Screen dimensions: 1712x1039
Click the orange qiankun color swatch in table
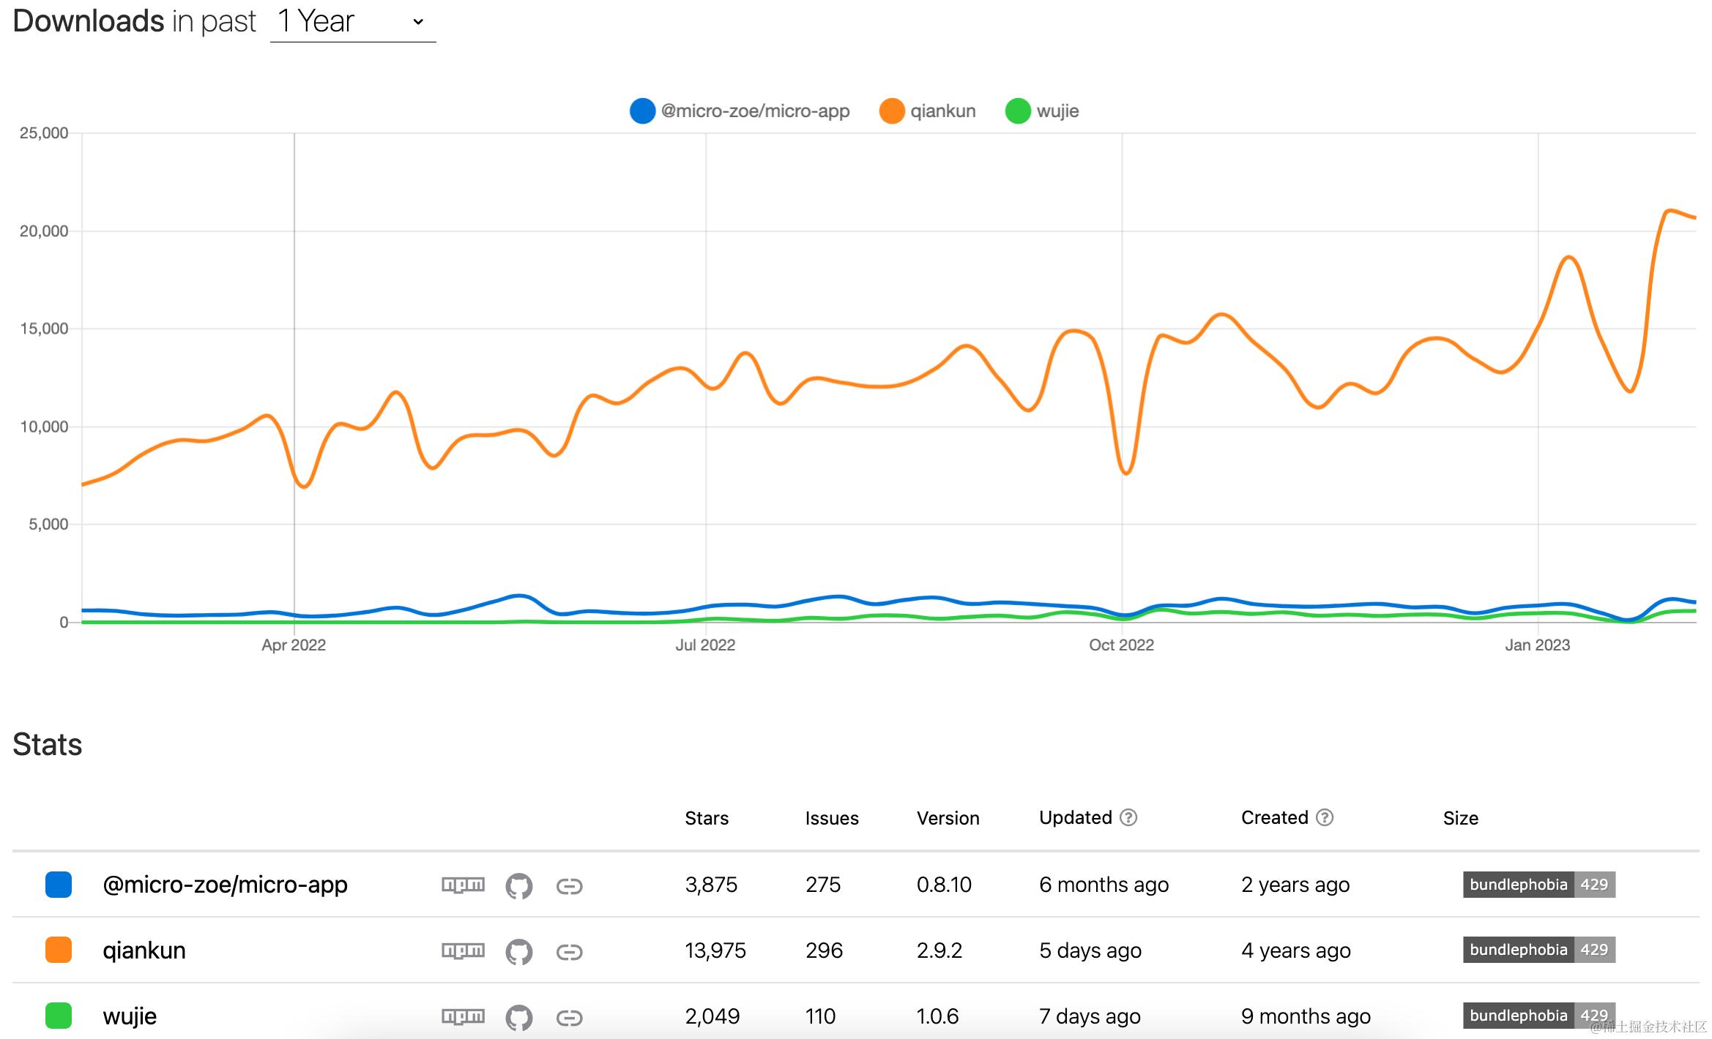point(59,950)
